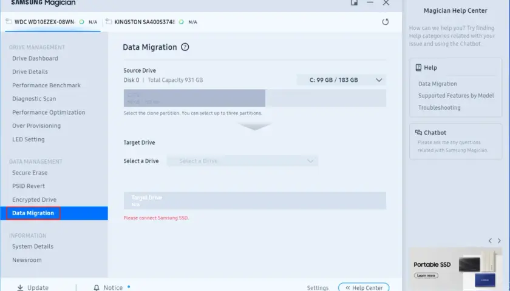Click Learn more on Portable SSD banner
The image size is (510, 291).
pos(426,275)
